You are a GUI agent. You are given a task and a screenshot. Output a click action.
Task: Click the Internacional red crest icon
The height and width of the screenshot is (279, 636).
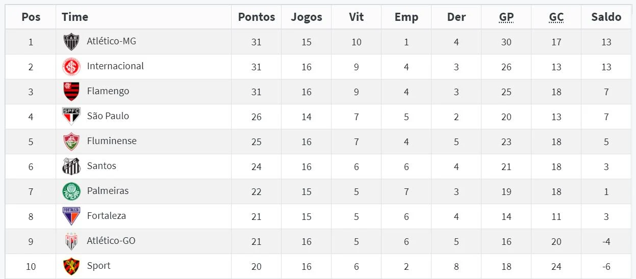tap(71, 67)
